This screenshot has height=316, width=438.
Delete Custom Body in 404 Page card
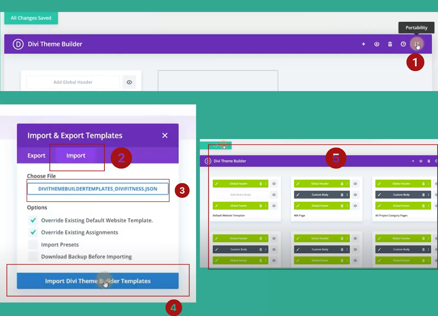coord(342,195)
